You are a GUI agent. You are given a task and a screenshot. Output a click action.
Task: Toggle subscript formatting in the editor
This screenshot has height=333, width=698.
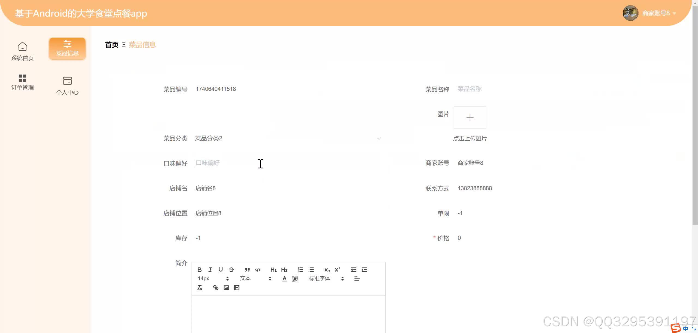click(327, 269)
